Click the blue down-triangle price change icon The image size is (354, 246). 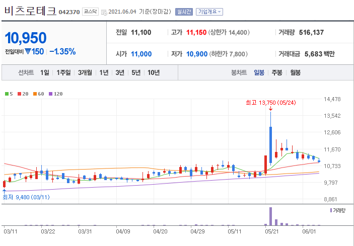[x=28, y=52]
